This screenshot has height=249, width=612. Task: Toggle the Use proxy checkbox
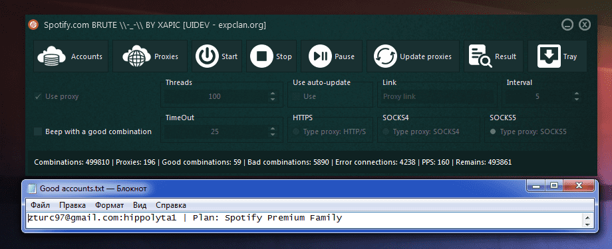click(x=38, y=96)
